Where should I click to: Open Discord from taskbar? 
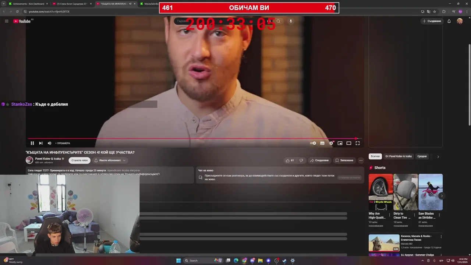252,261
